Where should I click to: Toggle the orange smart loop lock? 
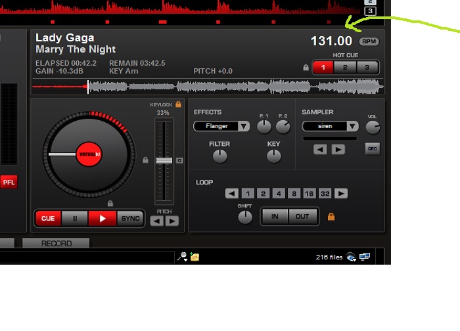[x=331, y=217]
